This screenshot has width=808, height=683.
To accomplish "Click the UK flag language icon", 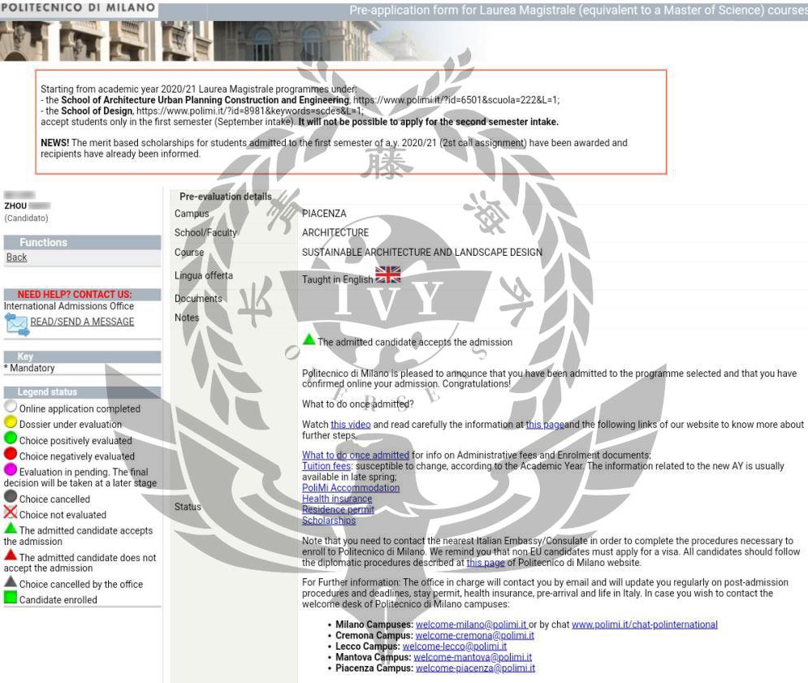I will click(388, 274).
